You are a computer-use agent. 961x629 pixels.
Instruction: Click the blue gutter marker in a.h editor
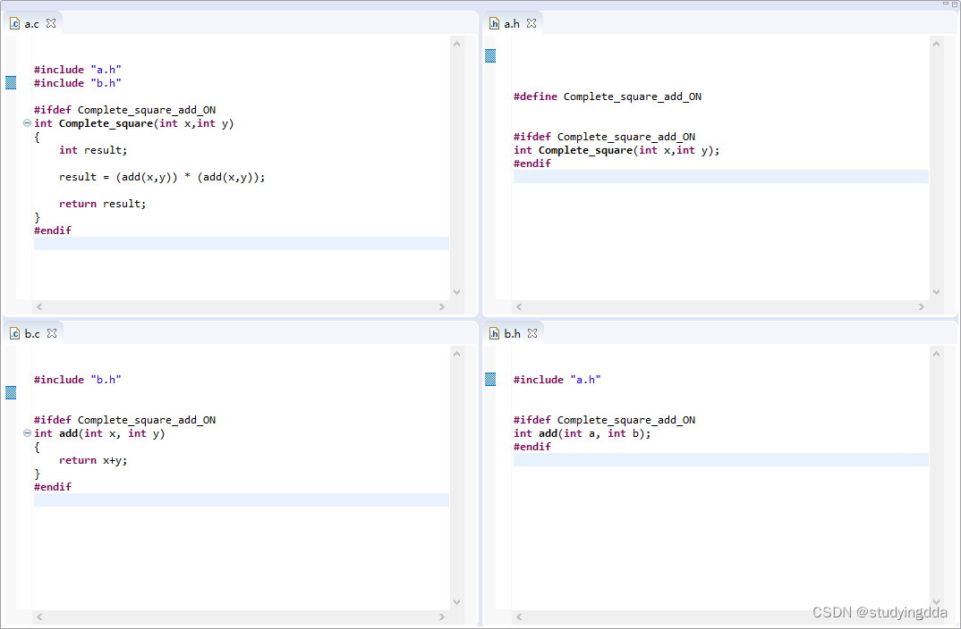tap(490, 55)
